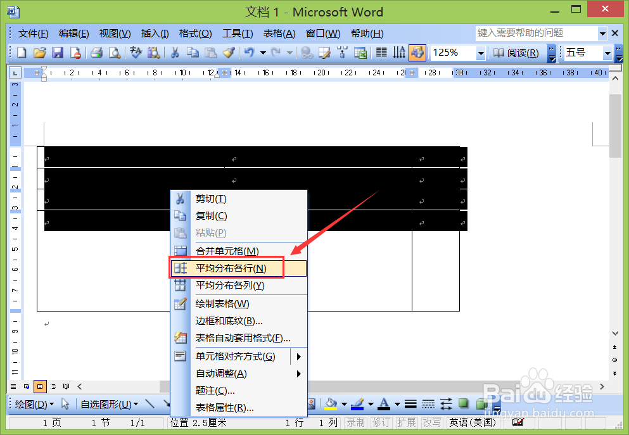Screen dimensions: 629x435
Task: Expand the Standard toolbar options chevron
Action: tap(552, 53)
